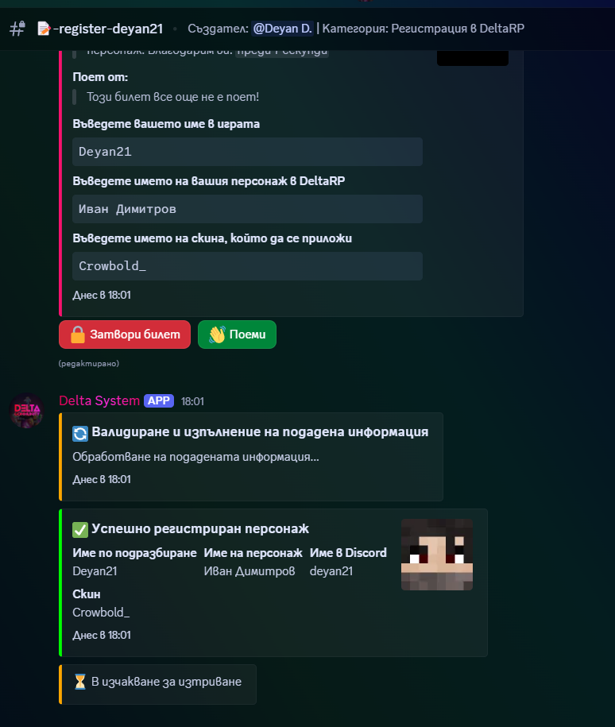Select the Crowbold_ skin name code field
Image resolution: width=615 pixels, height=727 pixels.
pyautogui.click(x=247, y=266)
